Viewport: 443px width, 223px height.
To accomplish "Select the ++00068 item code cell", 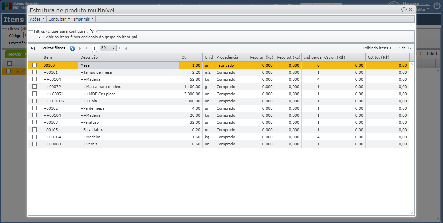I will [x=59, y=144].
